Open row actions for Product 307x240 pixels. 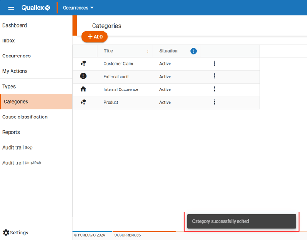[x=214, y=102]
